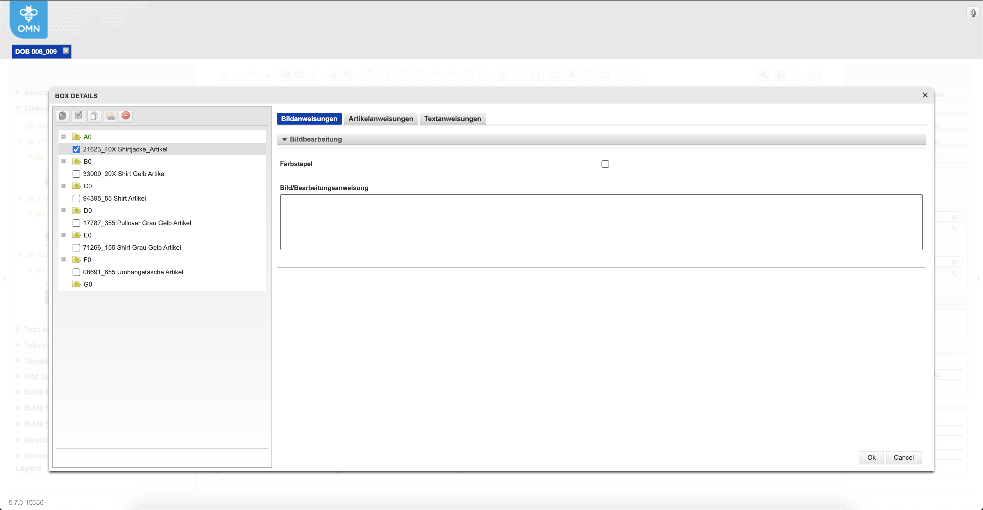The height and width of the screenshot is (510, 983).
Task: Enable the Farbstapel checkbox
Action: [x=605, y=164]
